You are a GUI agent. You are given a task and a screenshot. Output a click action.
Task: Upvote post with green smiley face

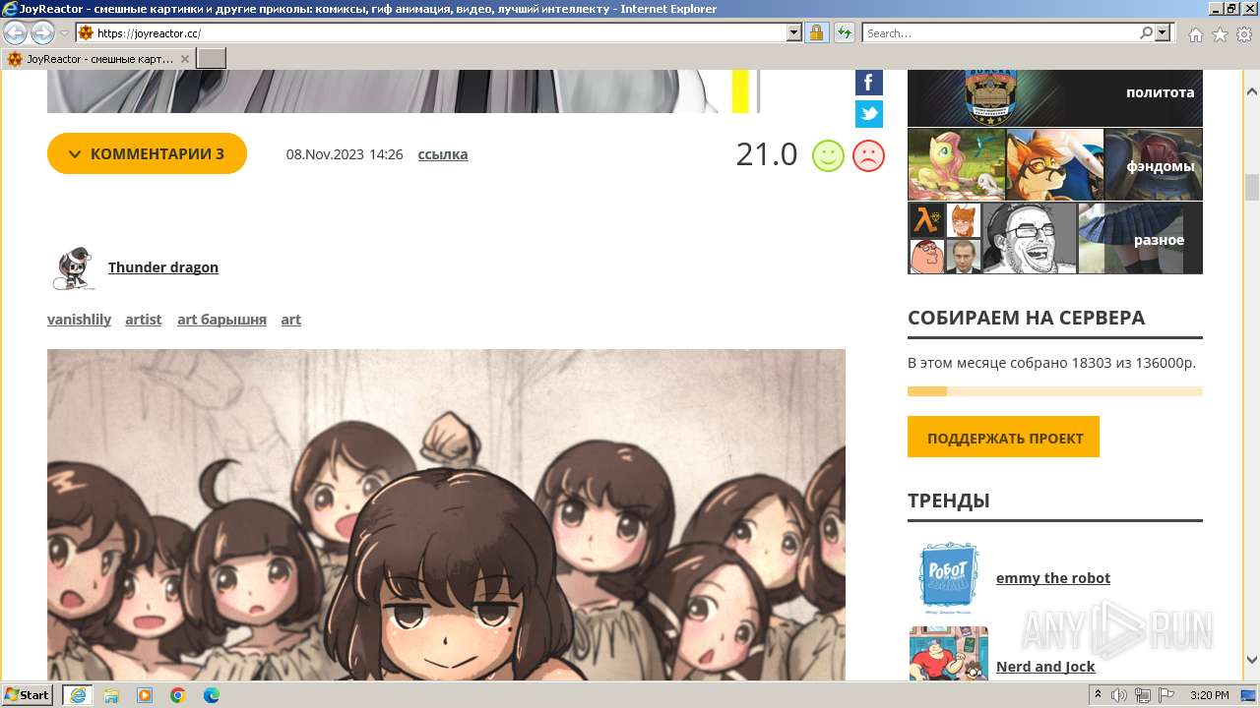click(828, 155)
